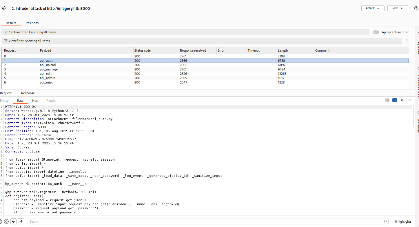Switch to the Request message tab
The height and width of the screenshot is (227, 419).
(x=6, y=93)
